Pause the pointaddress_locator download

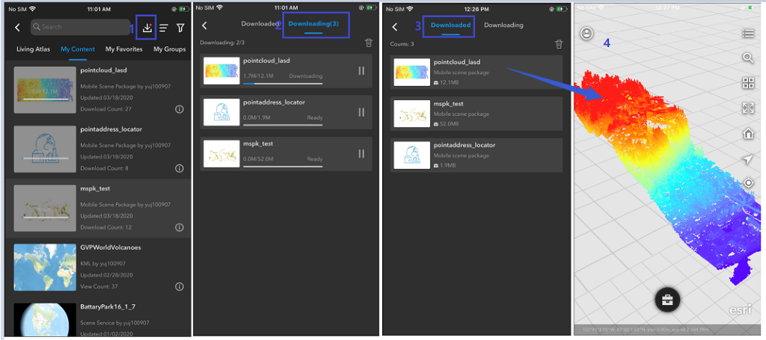pyautogui.click(x=361, y=112)
